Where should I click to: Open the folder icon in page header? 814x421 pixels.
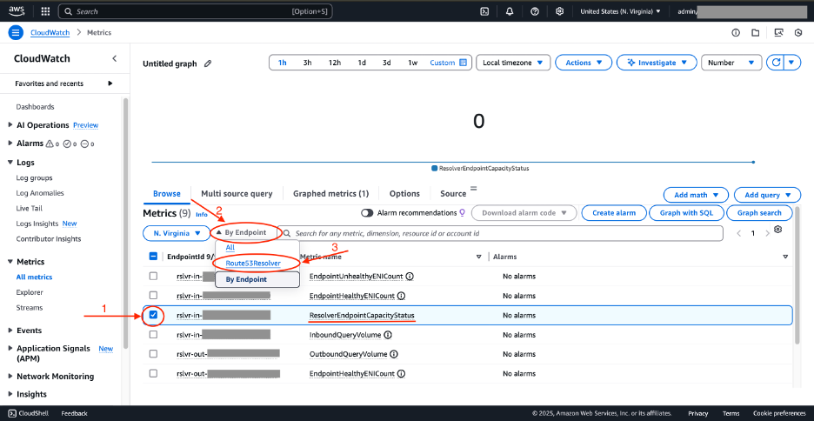756,33
